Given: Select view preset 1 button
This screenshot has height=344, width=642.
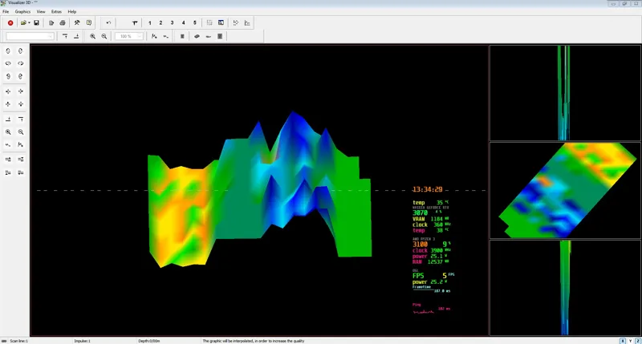Looking at the screenshot, I should click(x=150, y=23).
